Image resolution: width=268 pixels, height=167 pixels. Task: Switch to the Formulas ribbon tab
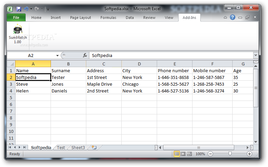click(x=108, y=18)
